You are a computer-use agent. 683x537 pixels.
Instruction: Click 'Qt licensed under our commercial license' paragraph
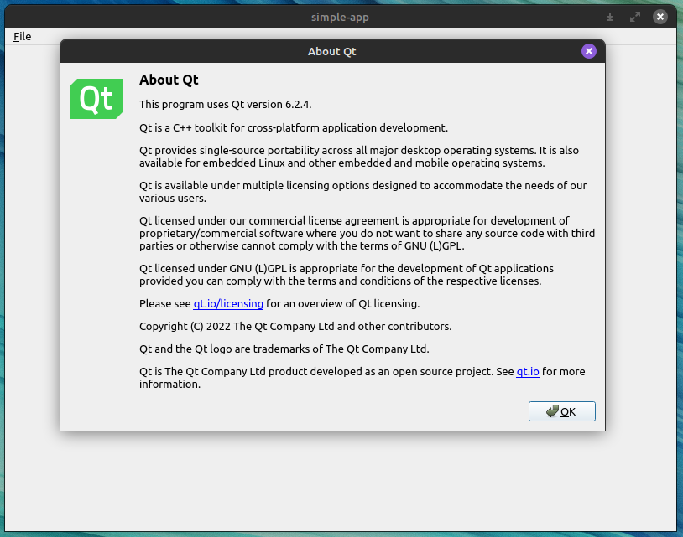[367, 233]
